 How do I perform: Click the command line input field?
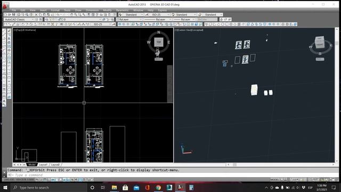169,175
